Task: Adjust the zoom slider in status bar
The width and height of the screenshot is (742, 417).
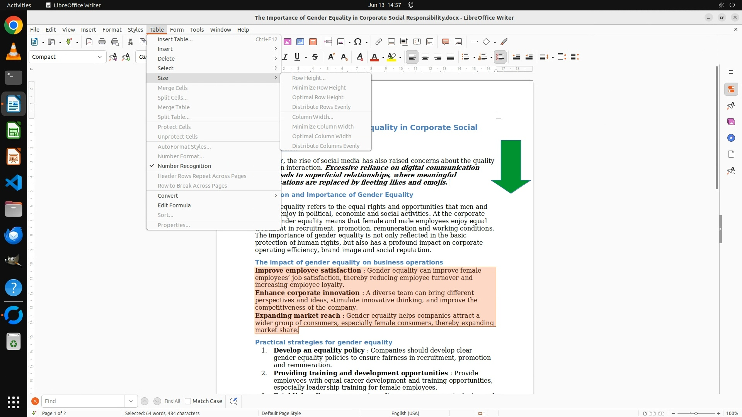Action: 696,413
